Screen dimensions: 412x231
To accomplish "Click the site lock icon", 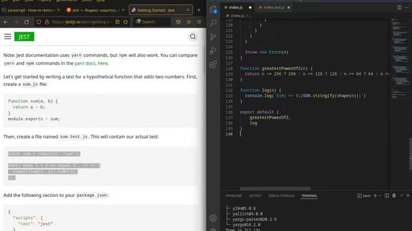I will (47, 22).
